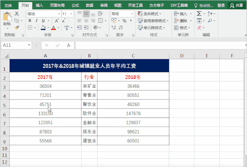This screenshot has width=247, height=167.
Task: Click the Insert Function fx button
Action: pos(68,45)
